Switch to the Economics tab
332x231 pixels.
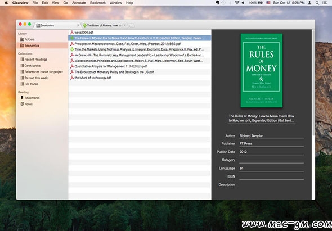[x=57, y=25]
